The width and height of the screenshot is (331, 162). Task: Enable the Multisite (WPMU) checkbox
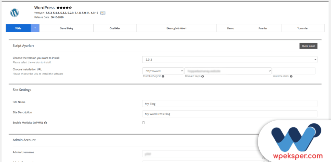tap(144, 123)
